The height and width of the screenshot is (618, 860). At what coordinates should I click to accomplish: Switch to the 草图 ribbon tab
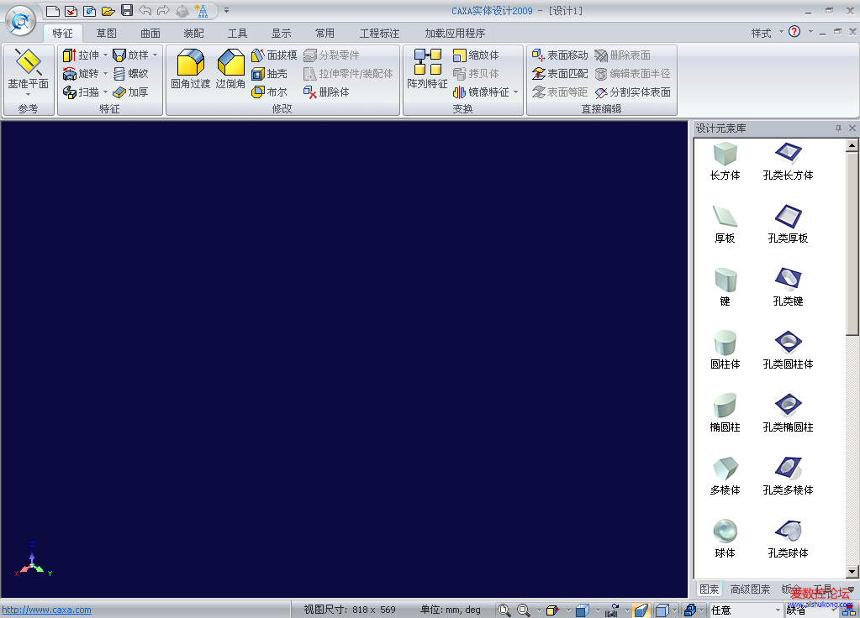[107, 34]
